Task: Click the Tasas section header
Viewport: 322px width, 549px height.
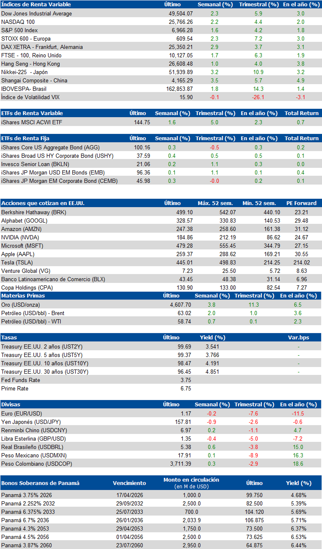Action: pos(9,337)
